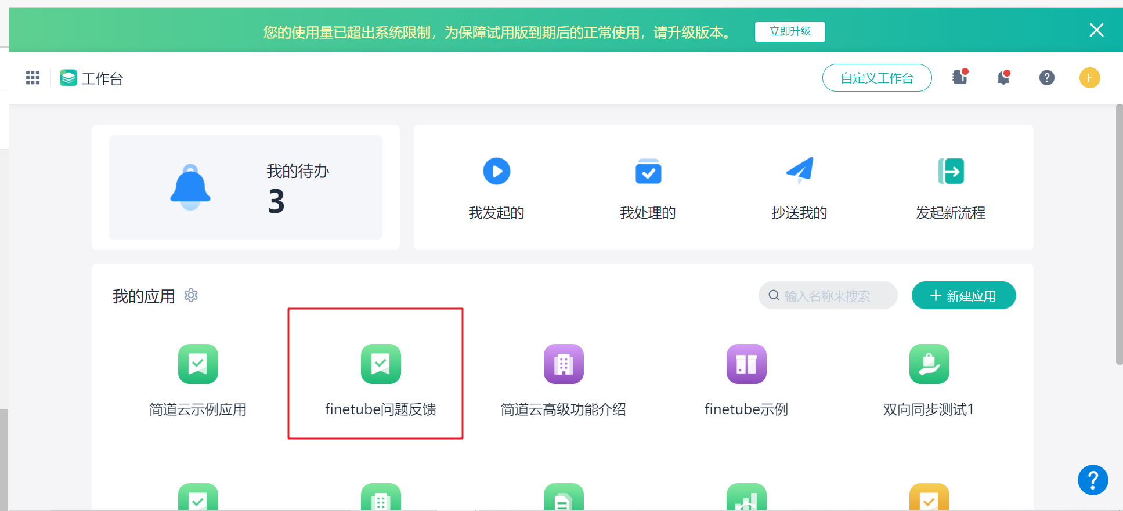This screenshot has width=1123, height=511.
Task: Click the 双向同步测试1 app name
Action: point(929,409)
